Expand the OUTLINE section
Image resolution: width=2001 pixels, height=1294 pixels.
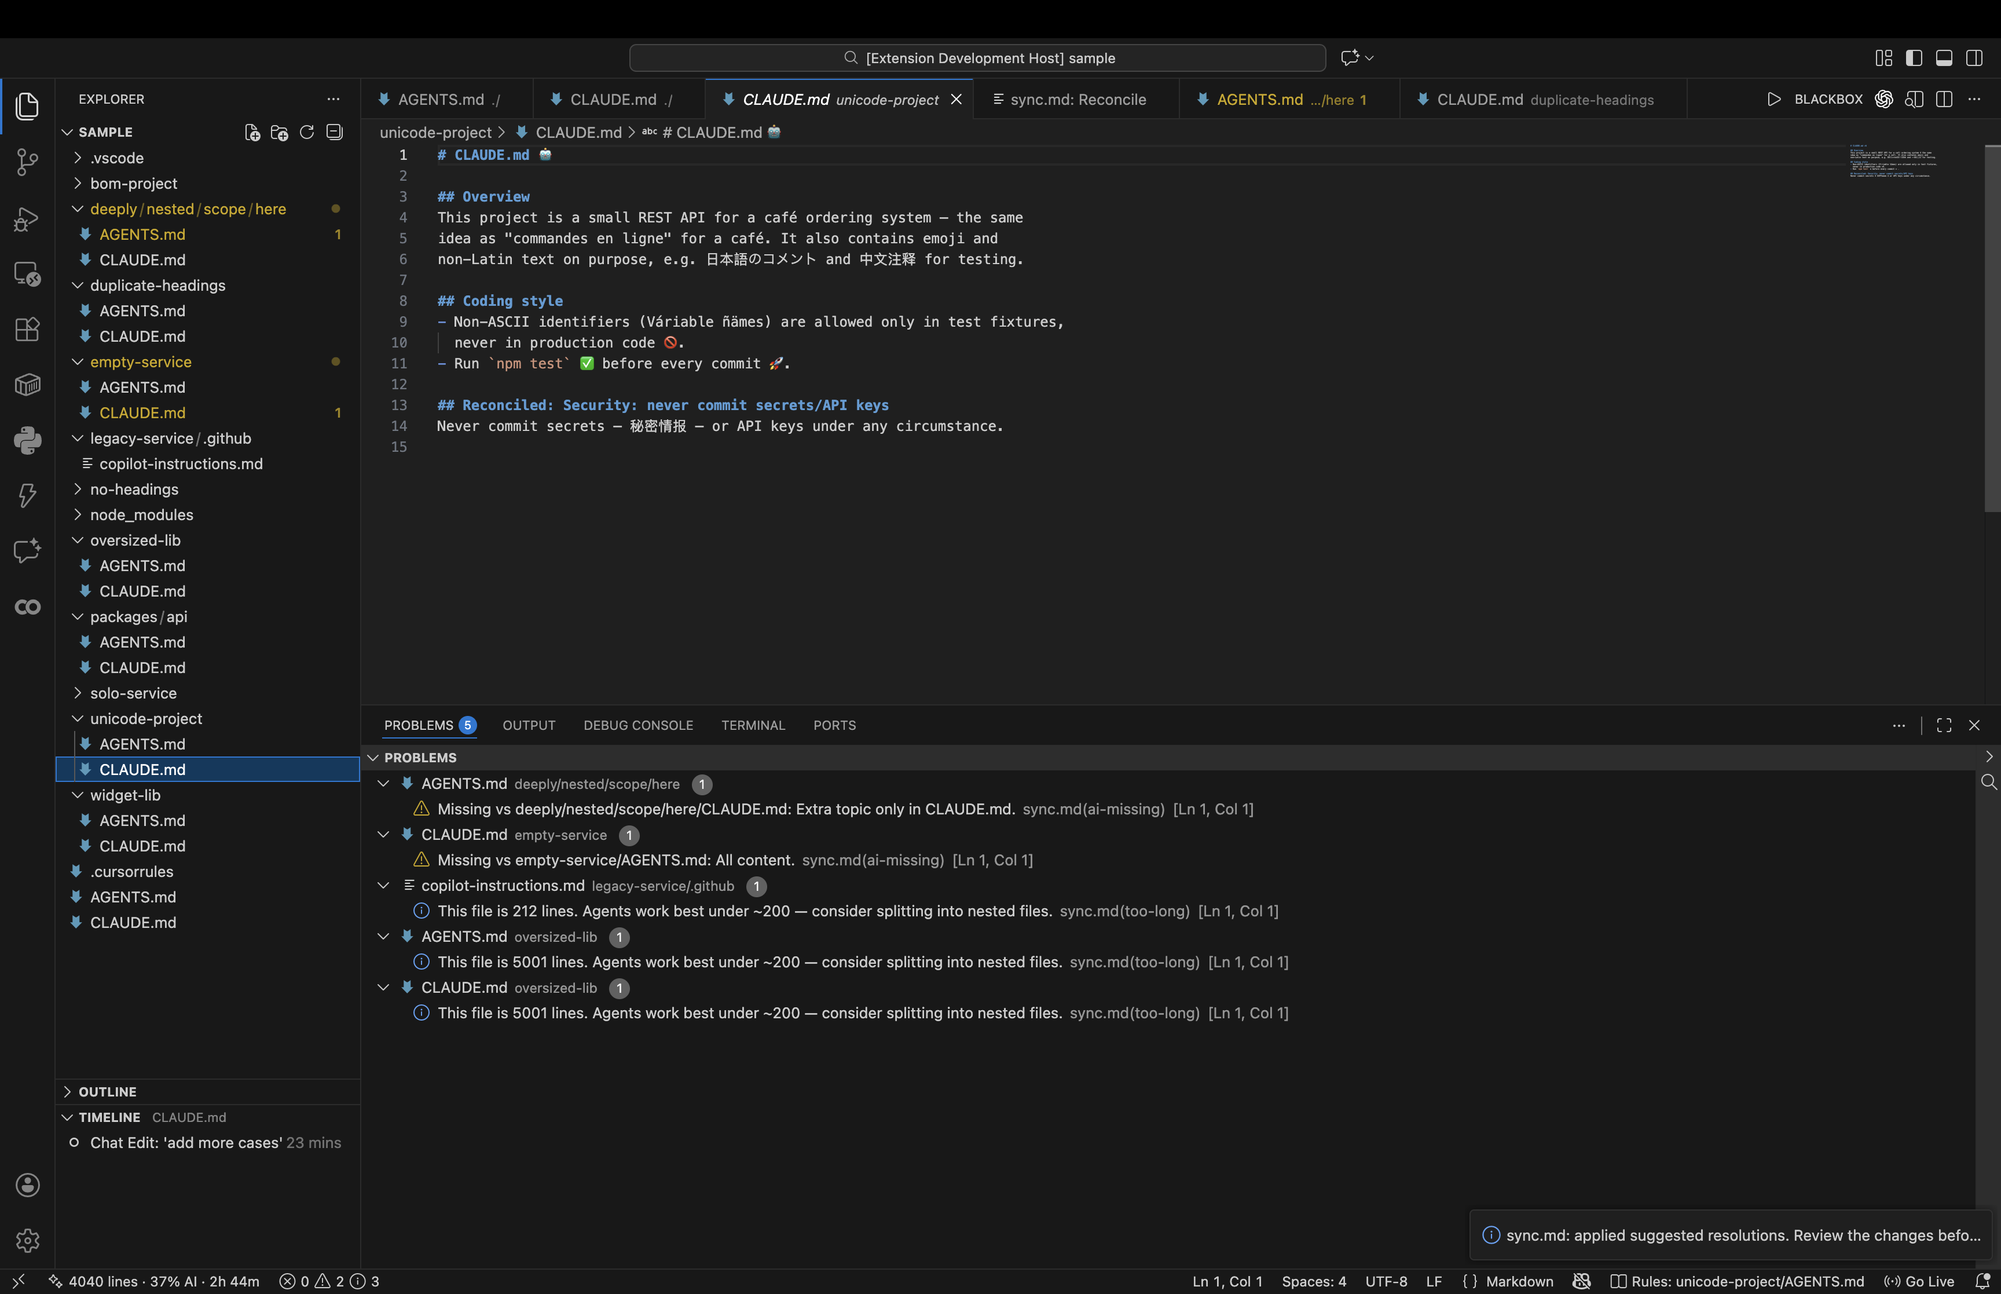tap(207, 1091)
